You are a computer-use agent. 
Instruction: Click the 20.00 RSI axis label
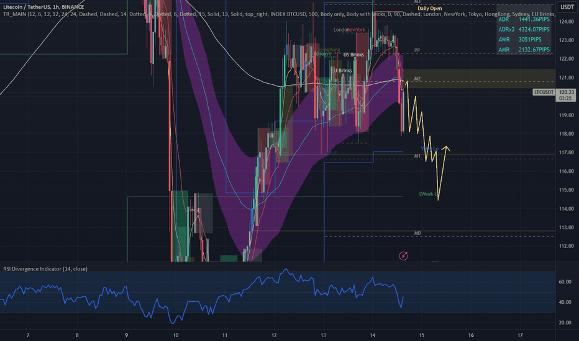(x=565, y=322)
